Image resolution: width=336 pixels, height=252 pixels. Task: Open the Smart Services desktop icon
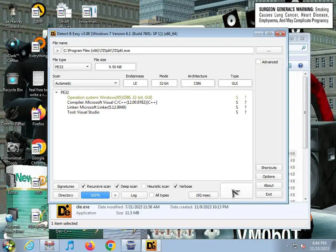coord(64,15)
